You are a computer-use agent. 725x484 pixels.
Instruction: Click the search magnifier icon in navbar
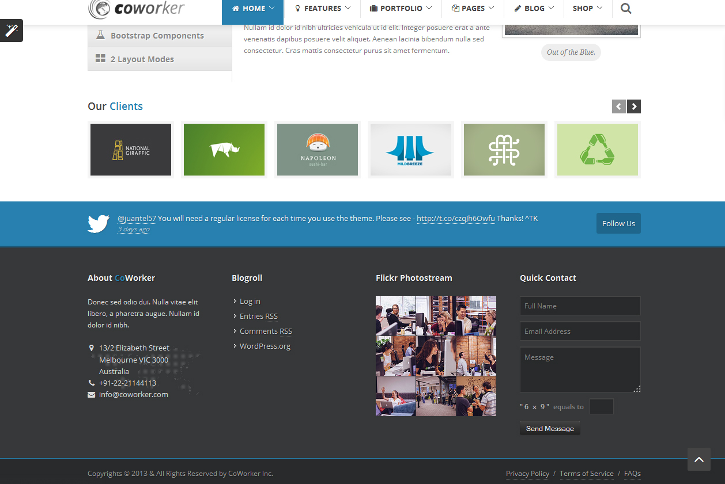[626, 9]
